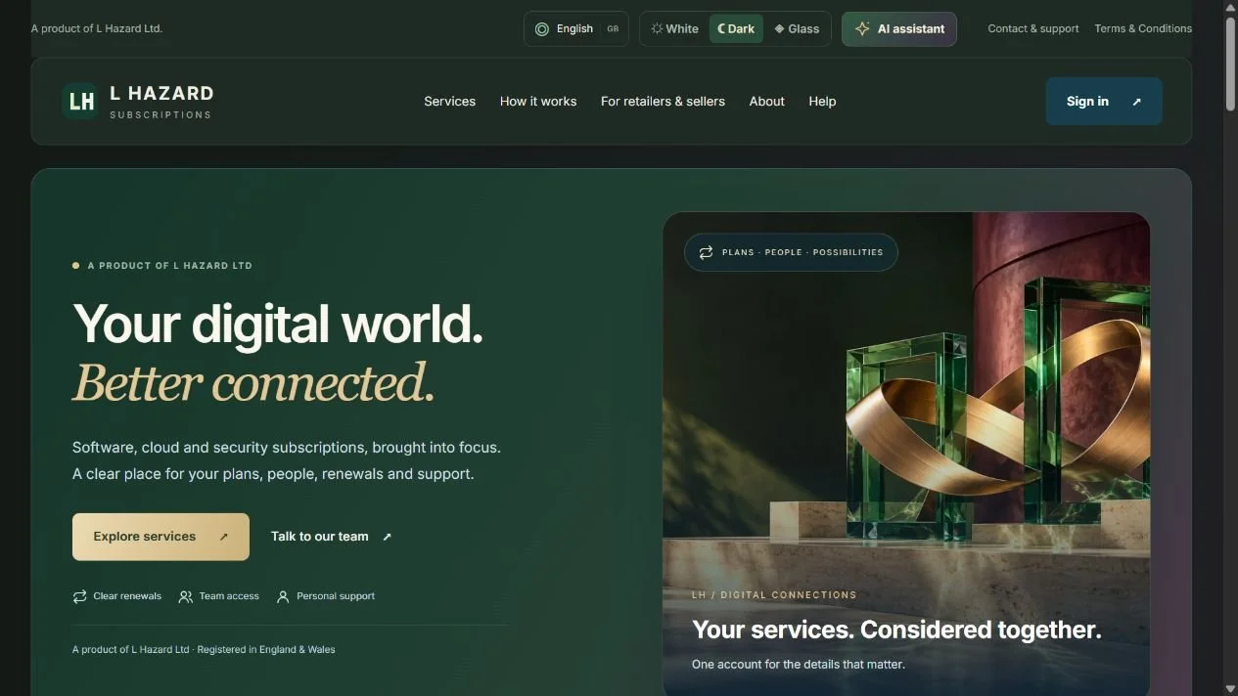Select the Dark theme option
Screen dimensions: 1238x696
point(736,29)
